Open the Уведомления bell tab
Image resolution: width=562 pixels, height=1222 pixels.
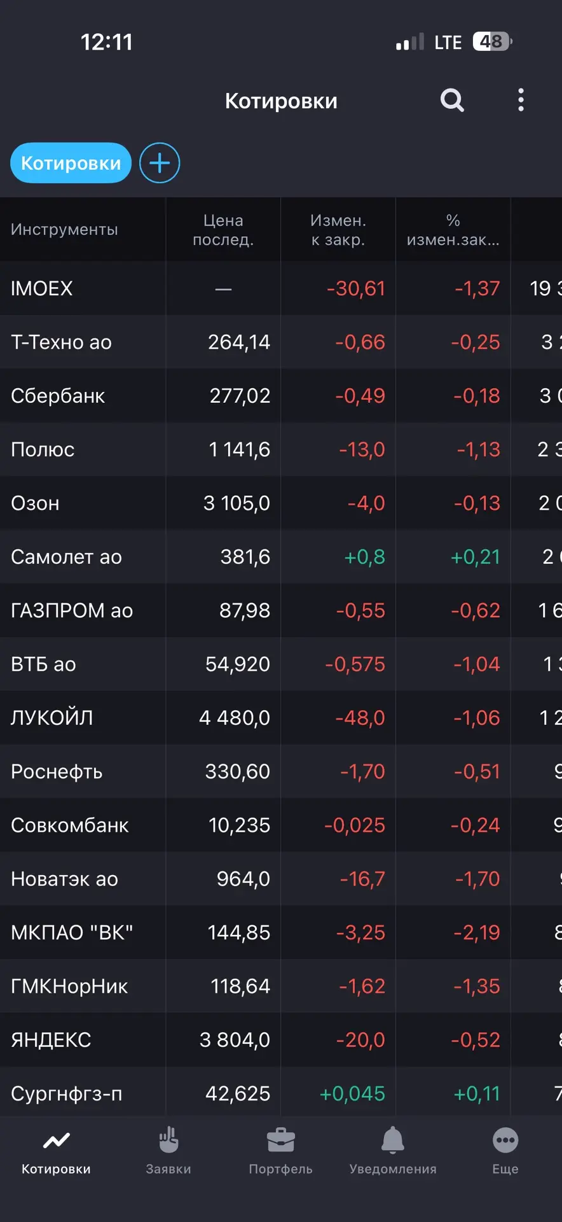click(393, 1151)
